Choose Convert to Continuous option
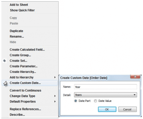 [25, 90]
